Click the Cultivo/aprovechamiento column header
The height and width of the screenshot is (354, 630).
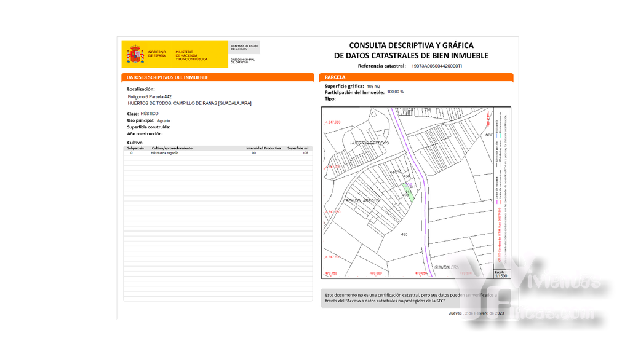pos(172,148)
